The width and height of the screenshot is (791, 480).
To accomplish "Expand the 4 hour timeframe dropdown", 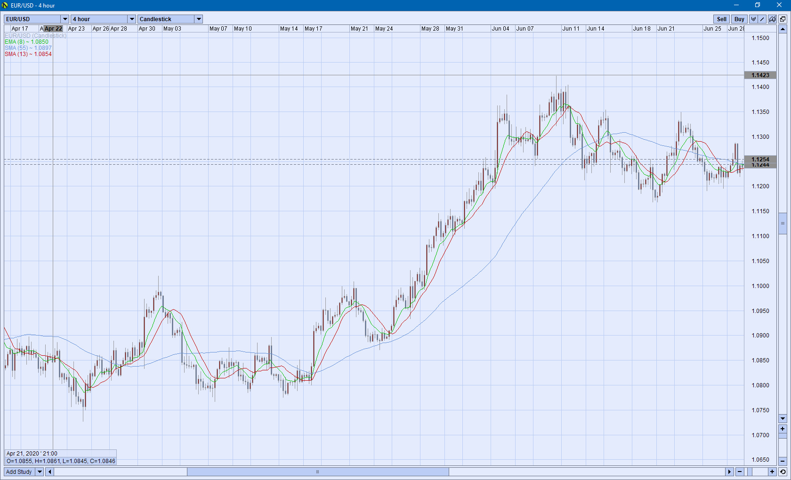I will (x=132, y=19).
